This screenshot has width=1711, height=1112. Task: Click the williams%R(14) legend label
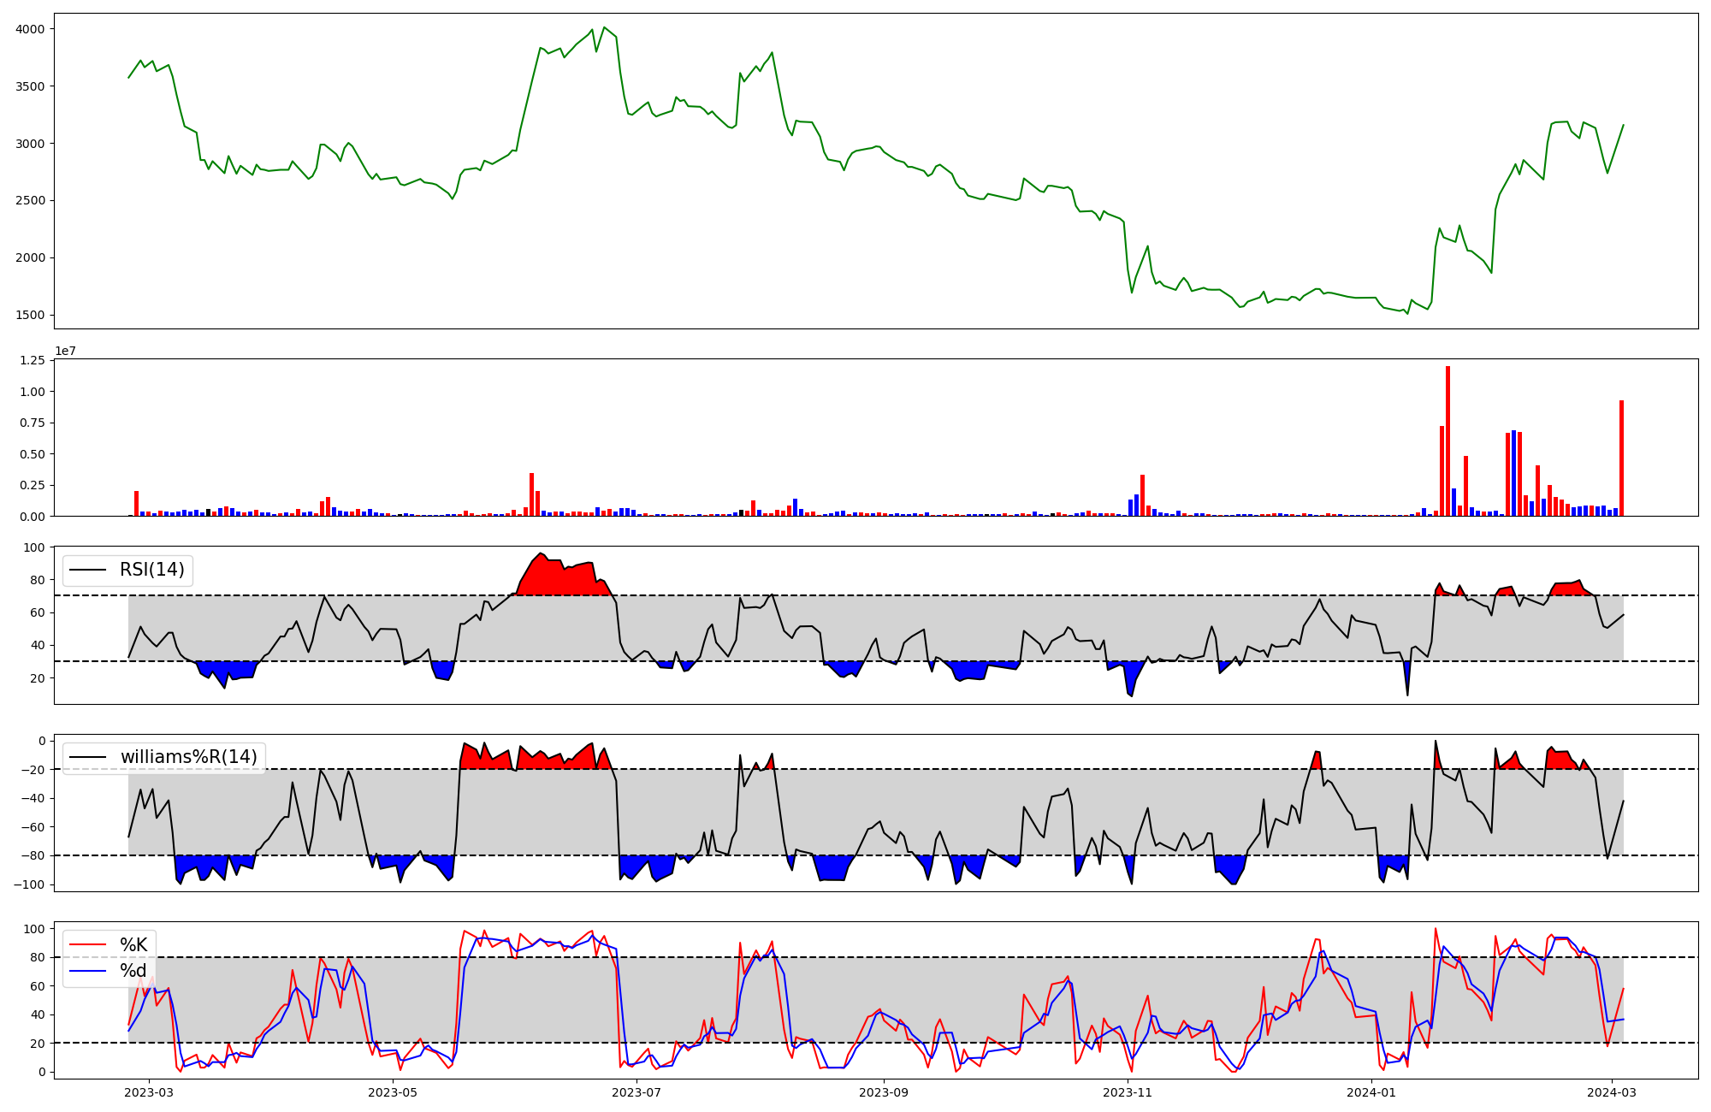pos(188,757)
